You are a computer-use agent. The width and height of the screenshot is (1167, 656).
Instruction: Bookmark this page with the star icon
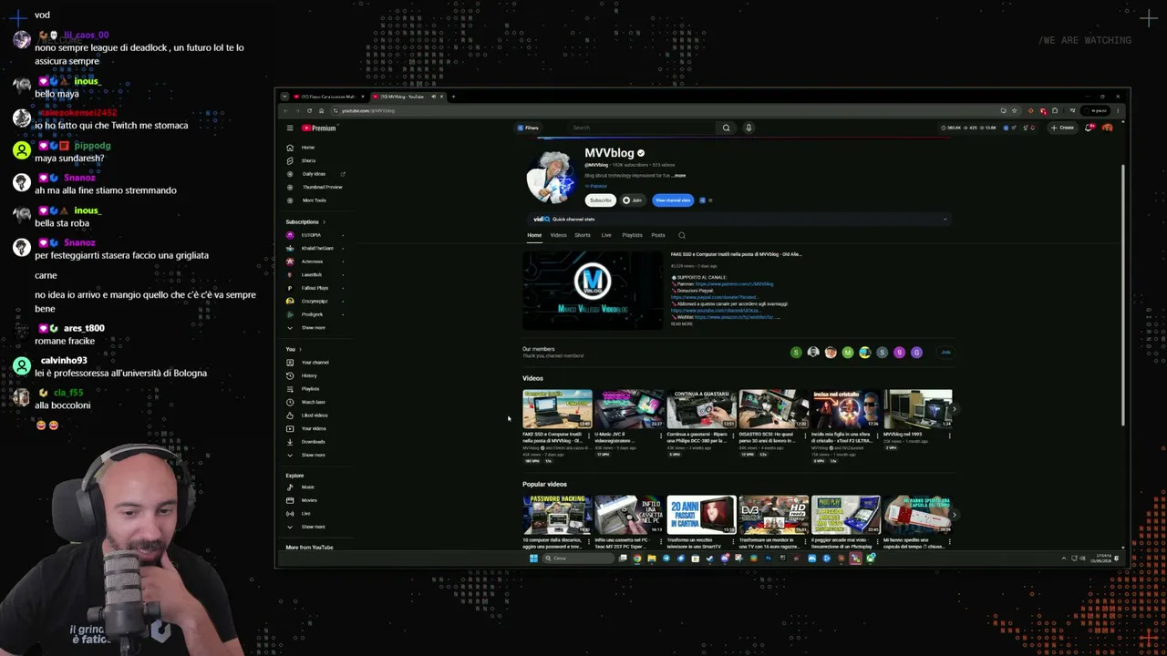click(x=1014, y=110)
